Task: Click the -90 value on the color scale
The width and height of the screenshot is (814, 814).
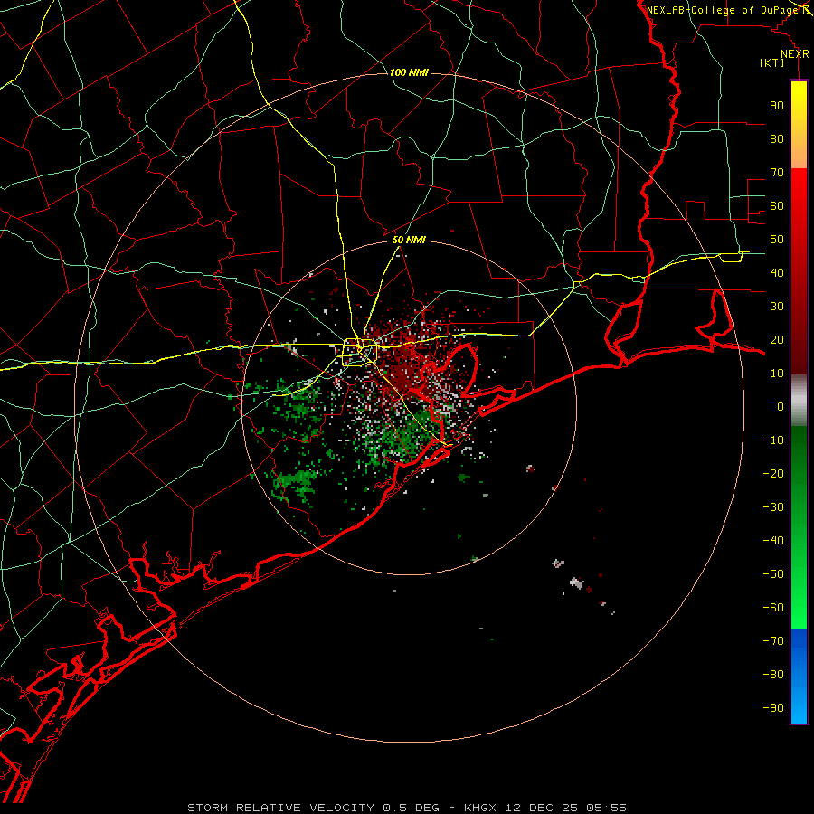Action: [773, 708]
